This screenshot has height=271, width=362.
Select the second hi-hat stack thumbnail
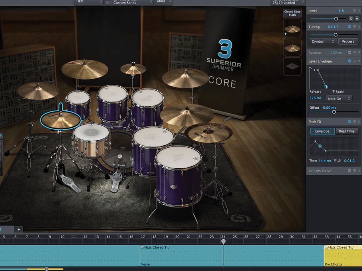(292, 47)
